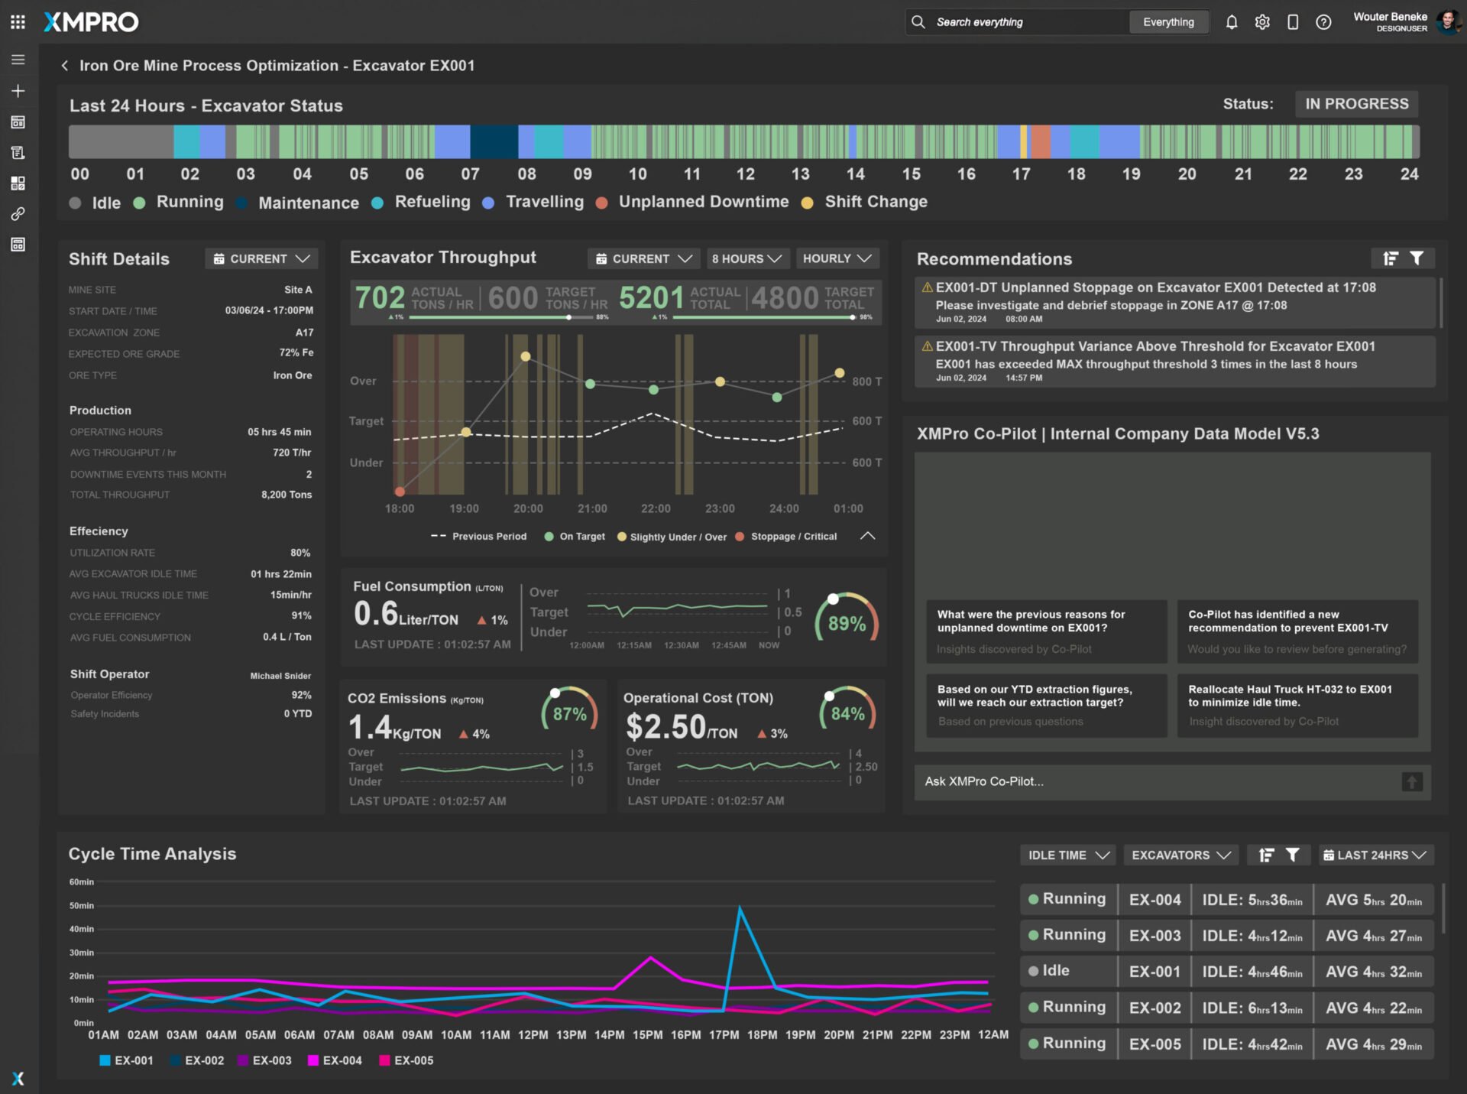The image size is (1467, 1094).
Task: Open the 8 HOURS range dropdown
Action: [746, 258]
